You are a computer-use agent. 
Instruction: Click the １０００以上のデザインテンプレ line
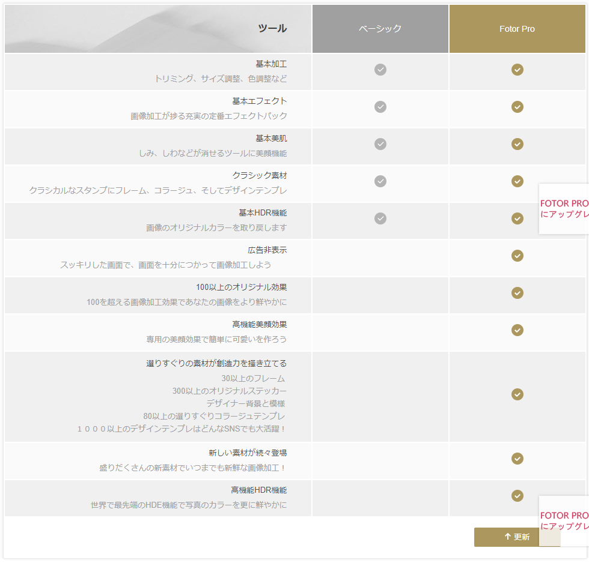click(182, 429)
